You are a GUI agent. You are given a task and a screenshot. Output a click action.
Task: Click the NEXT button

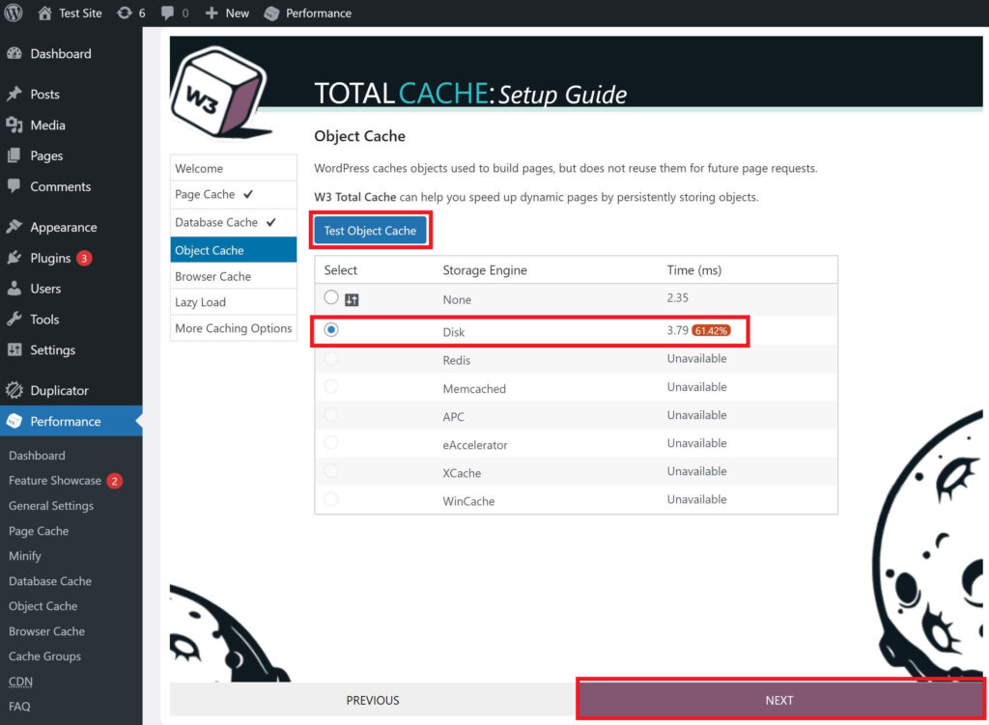779,700
